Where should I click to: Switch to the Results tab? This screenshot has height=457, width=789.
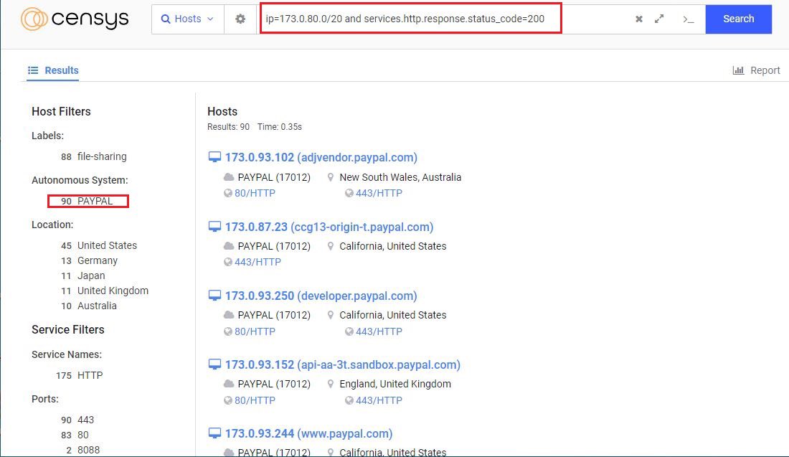[x=53, y=70]
